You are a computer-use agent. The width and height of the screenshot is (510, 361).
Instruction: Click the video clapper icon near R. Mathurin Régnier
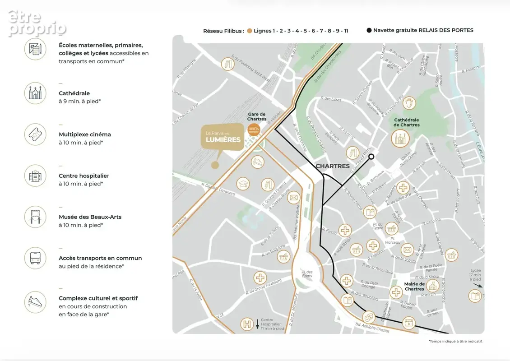point(408,323)
